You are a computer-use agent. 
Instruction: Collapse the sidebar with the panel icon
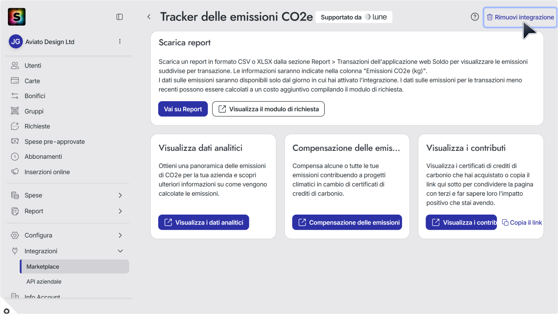pos(119,17)
